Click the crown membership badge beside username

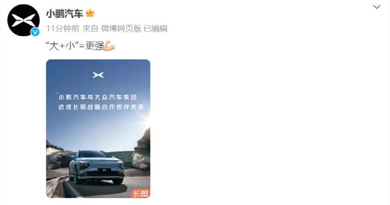(90, 13)
